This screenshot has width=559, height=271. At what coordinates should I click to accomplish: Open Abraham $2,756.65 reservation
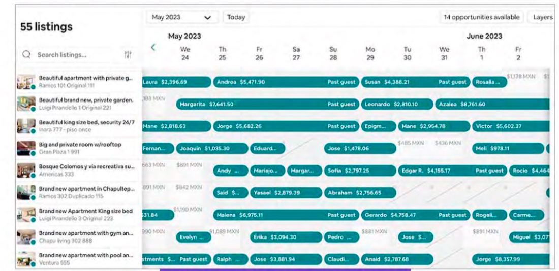click(360, 193)
